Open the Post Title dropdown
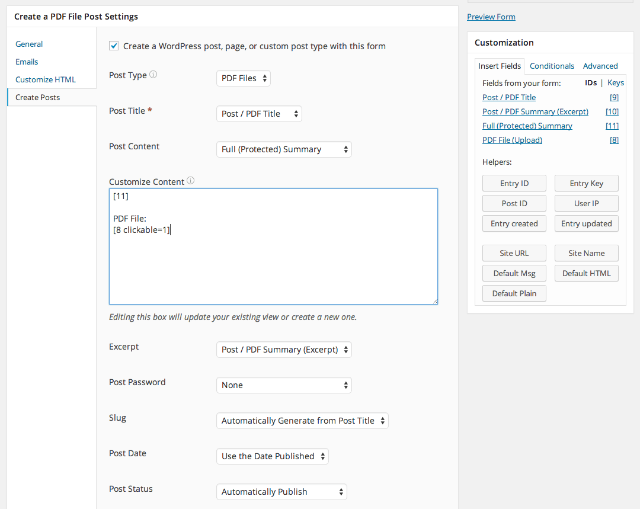 click(259, 113)
